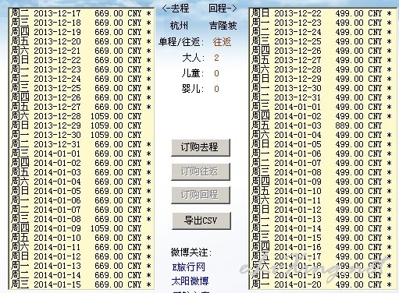Select outbound row 2013-12-26 at 669.00 CNY
Screen dimensions: 399x293
[81, 97]
